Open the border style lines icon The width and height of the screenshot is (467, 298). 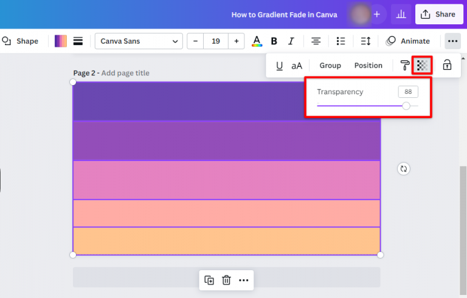[x=78, y=41]
